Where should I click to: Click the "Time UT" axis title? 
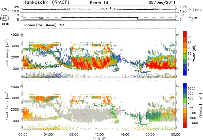pos(99,138)
